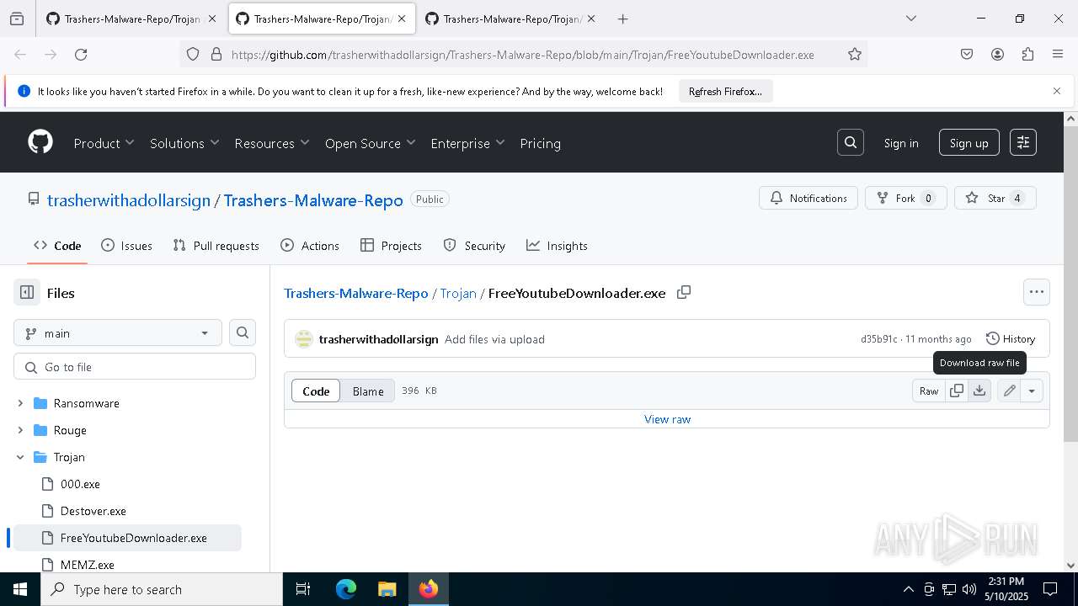Viewport: 1078px width, 606px height.
Task: Open 000.exe in file tree
Action: coord(80,484)
